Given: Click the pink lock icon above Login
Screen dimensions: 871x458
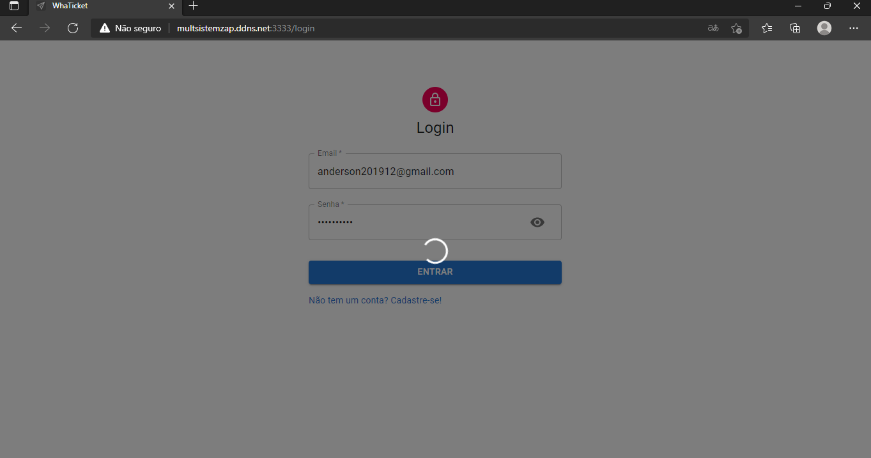Looking at the screenshot, I should (435, 100).
